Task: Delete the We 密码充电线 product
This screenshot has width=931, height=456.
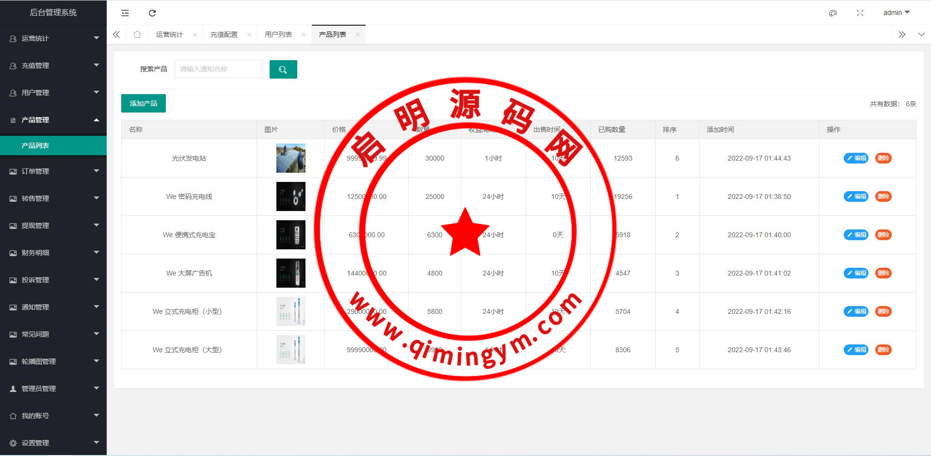Action: 883,196
